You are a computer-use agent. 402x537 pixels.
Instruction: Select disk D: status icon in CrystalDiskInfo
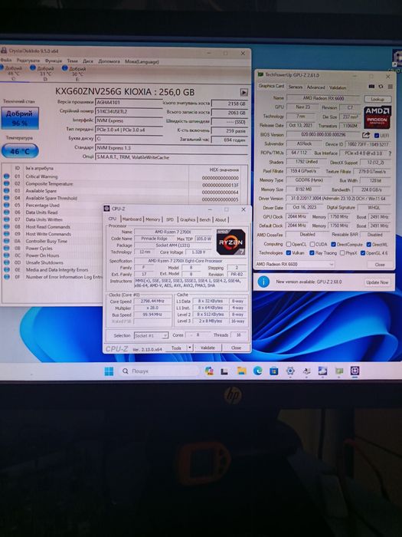pos(33,68)
